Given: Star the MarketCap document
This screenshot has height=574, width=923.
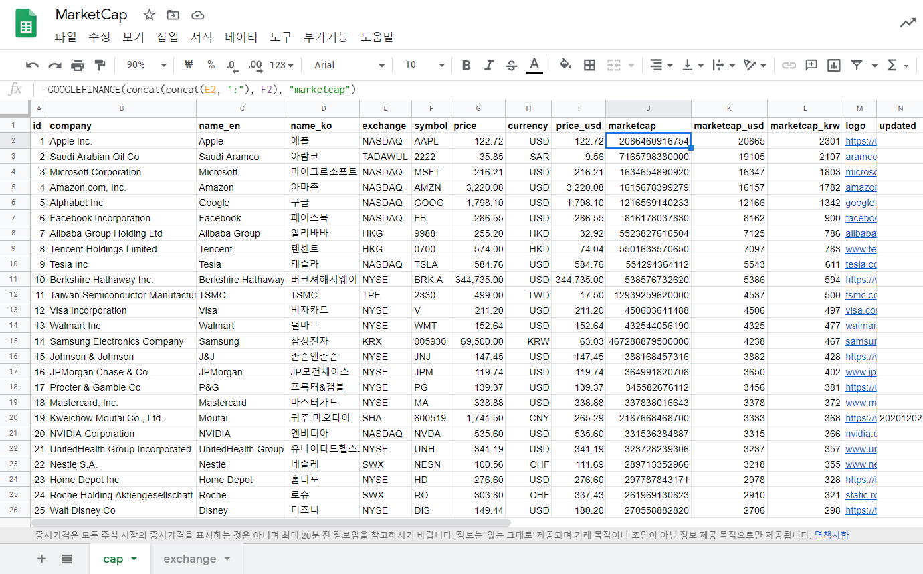Looking at the screenshot, I should tap(149, 15).
